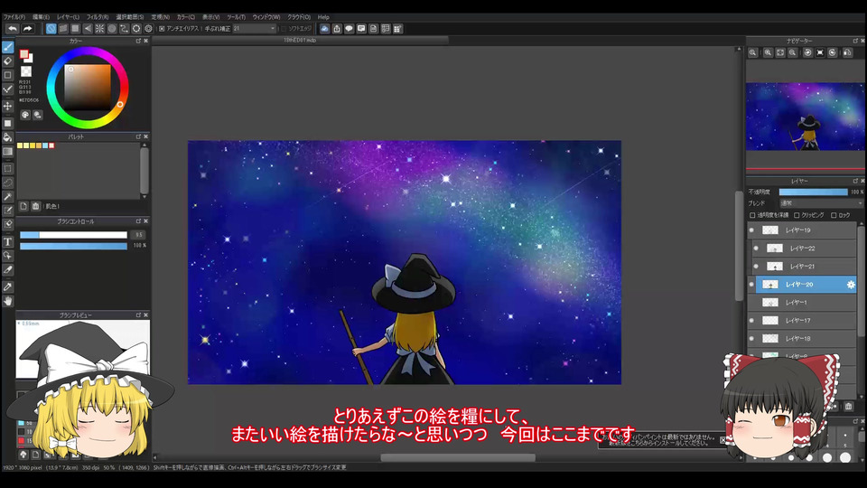Hide layer レイヤー22 via visibility dot
867x488 pixels.
coord(756,249)
